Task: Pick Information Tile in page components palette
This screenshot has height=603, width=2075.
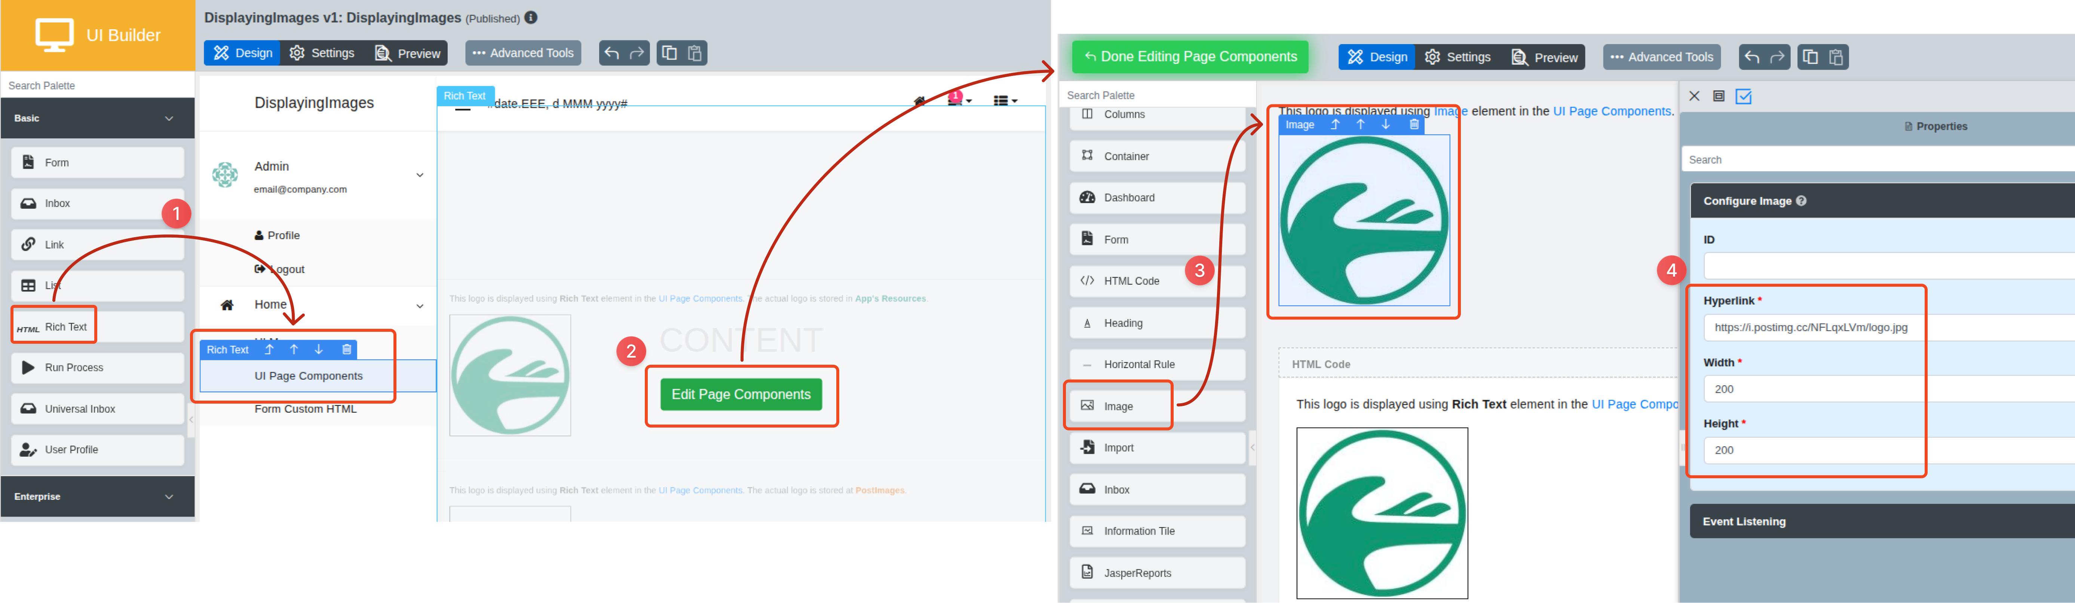Action: pos(1158,531)
